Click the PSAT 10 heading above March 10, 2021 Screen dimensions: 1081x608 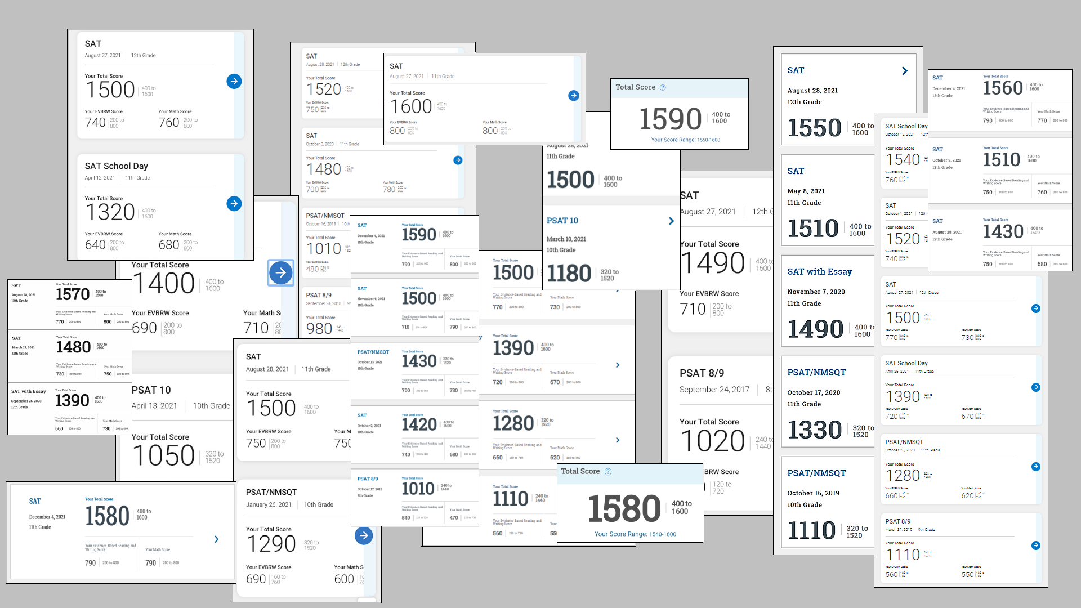562,221
